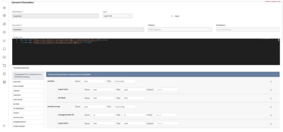Viewport: 283px width, 132px height.
Task: Remove the xAxis label input-text row X
Action: [x=271, y=90]
